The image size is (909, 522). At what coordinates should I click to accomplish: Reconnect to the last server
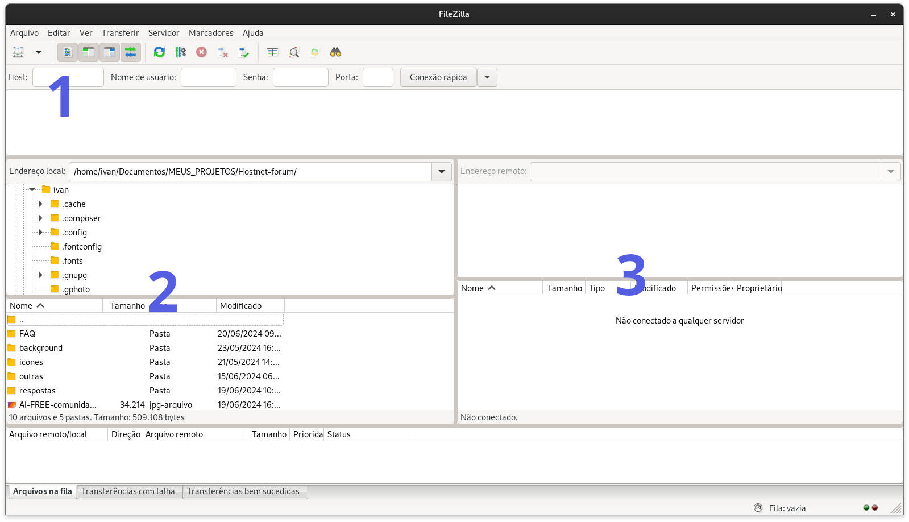(x=244, y=52)
